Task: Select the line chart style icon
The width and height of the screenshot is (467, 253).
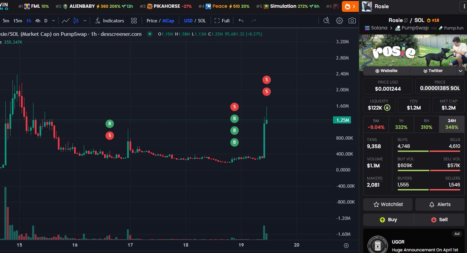Action: [x=66, y=21]
